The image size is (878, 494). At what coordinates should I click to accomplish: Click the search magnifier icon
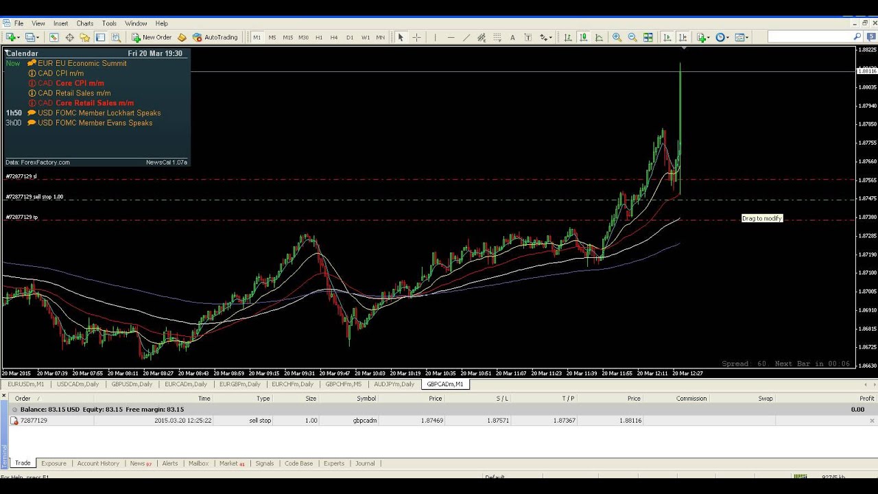857,37
